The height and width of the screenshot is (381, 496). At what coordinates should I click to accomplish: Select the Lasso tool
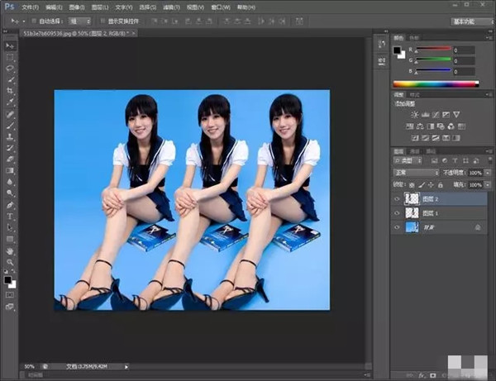pyautogui.click(x=10, y=69)
